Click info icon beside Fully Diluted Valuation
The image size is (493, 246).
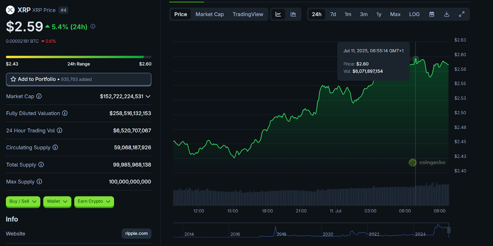click(x=65, y=113)
